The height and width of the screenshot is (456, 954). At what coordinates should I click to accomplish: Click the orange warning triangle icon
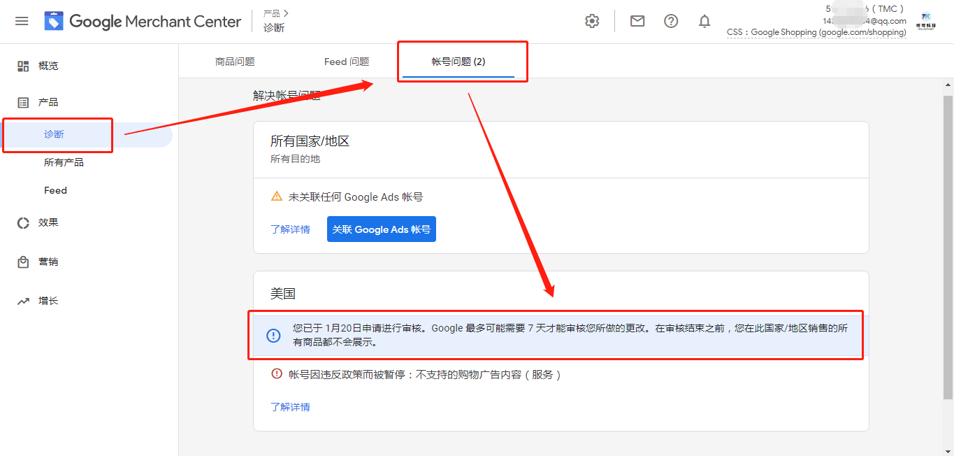tap(277, 197)
